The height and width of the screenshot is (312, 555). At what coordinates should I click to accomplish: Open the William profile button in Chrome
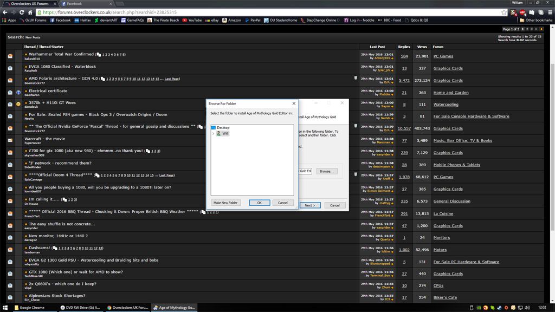[517, 3]
